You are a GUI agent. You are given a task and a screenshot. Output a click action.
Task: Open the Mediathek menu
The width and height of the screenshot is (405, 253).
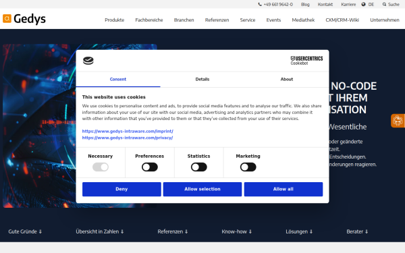[x=303, y=20]
